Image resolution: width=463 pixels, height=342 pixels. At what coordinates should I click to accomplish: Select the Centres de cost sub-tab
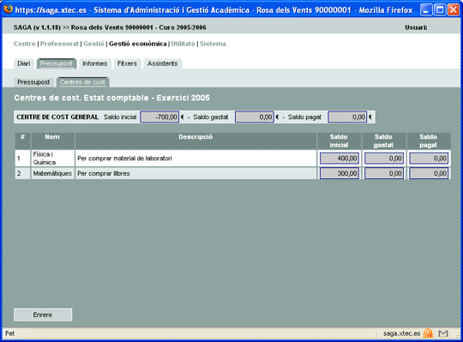pyautogui.click(x=82, y=82)
